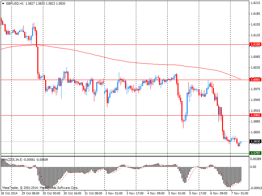Click the 0.00389 MACD scale value
Viewport: 262px width, 196px height.
click(x=256, y=159)
